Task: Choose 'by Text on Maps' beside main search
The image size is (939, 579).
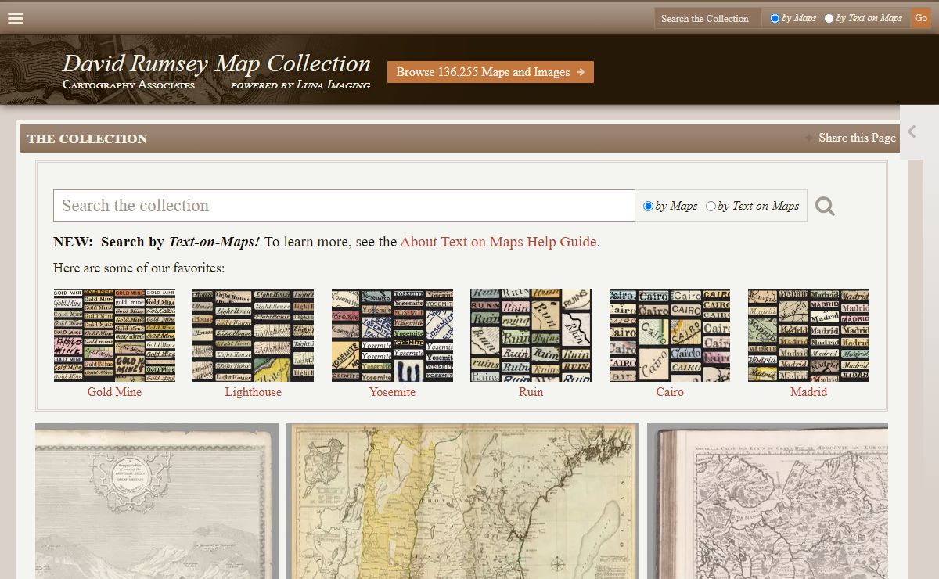Action: coord(711,207)
